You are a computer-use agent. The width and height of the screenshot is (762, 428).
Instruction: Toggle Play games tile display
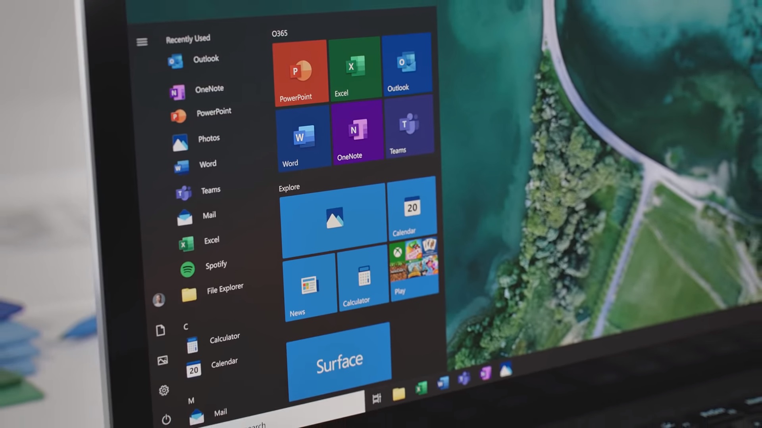point(414,267)
